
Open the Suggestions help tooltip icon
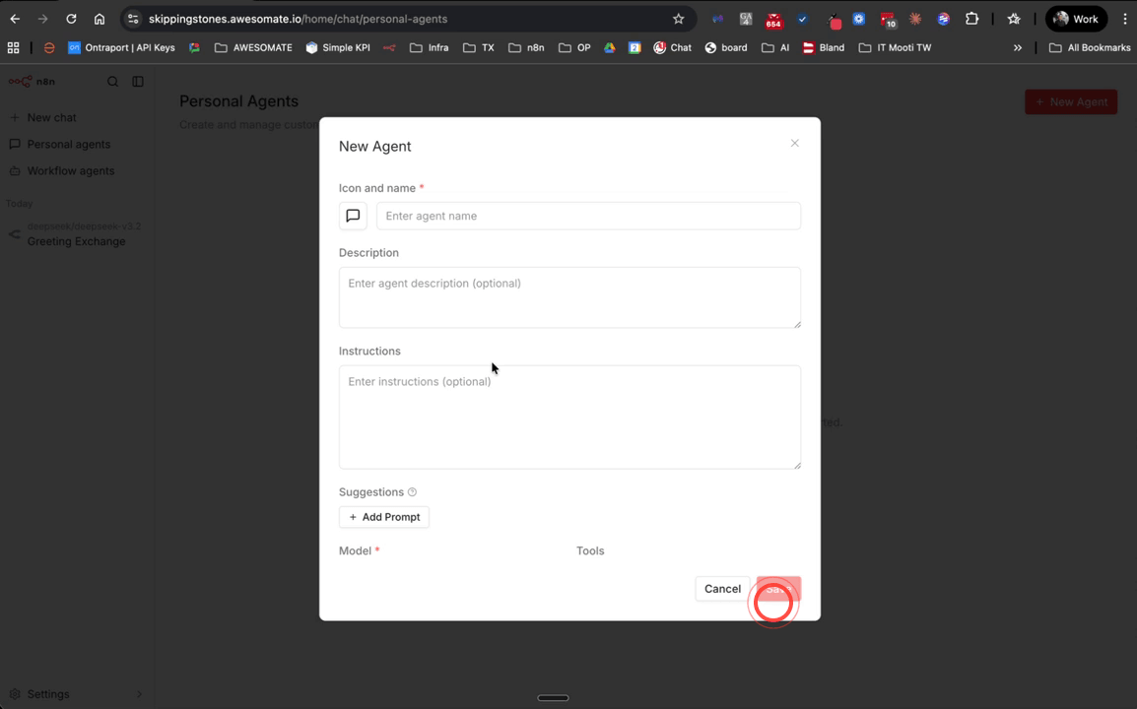[411, 491]
